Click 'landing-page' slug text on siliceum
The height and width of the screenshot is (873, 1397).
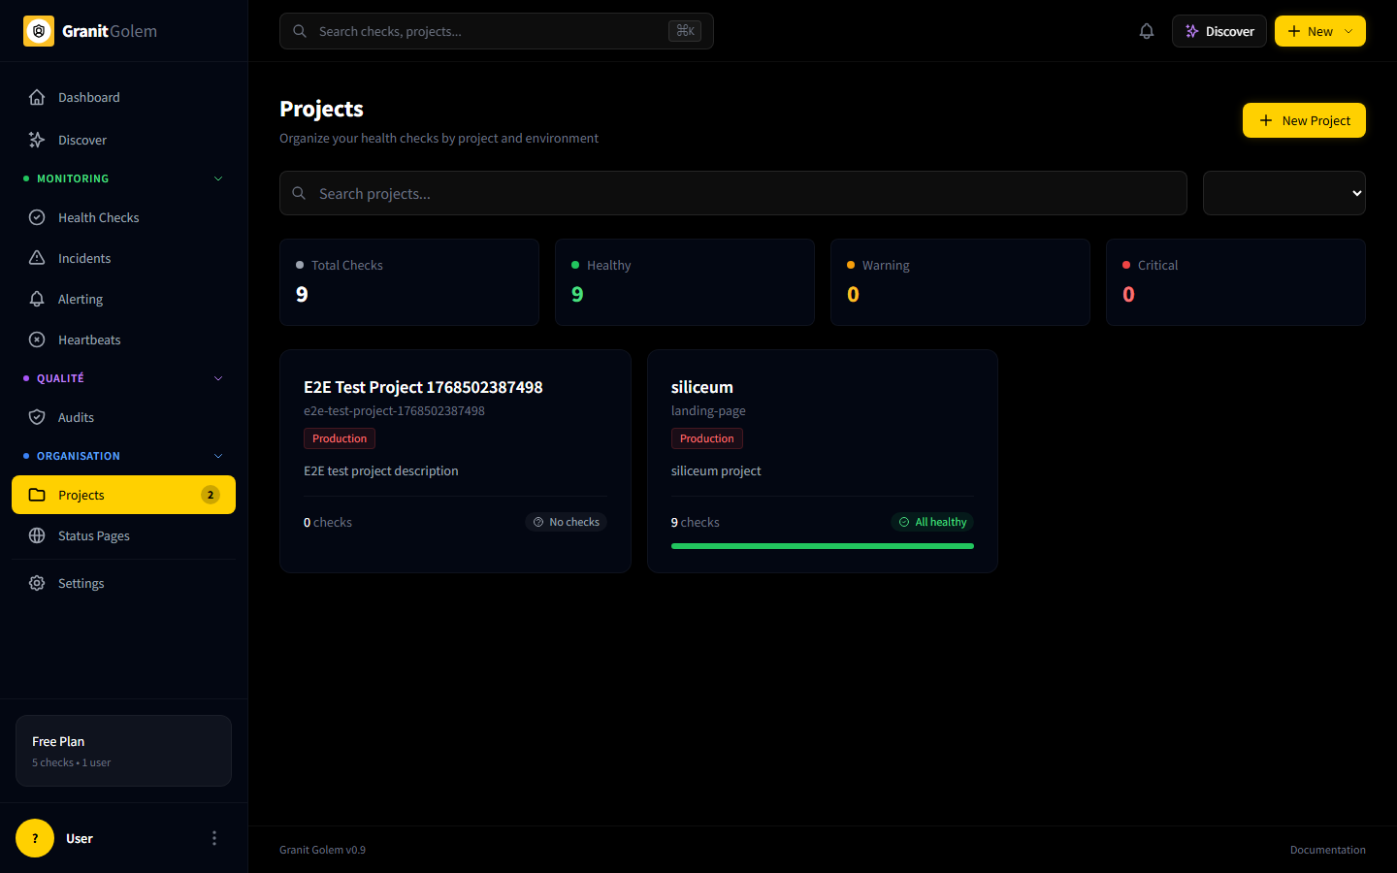(708, 410)
